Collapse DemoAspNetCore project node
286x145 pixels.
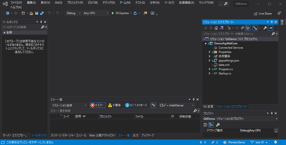[x=206, y=43]
